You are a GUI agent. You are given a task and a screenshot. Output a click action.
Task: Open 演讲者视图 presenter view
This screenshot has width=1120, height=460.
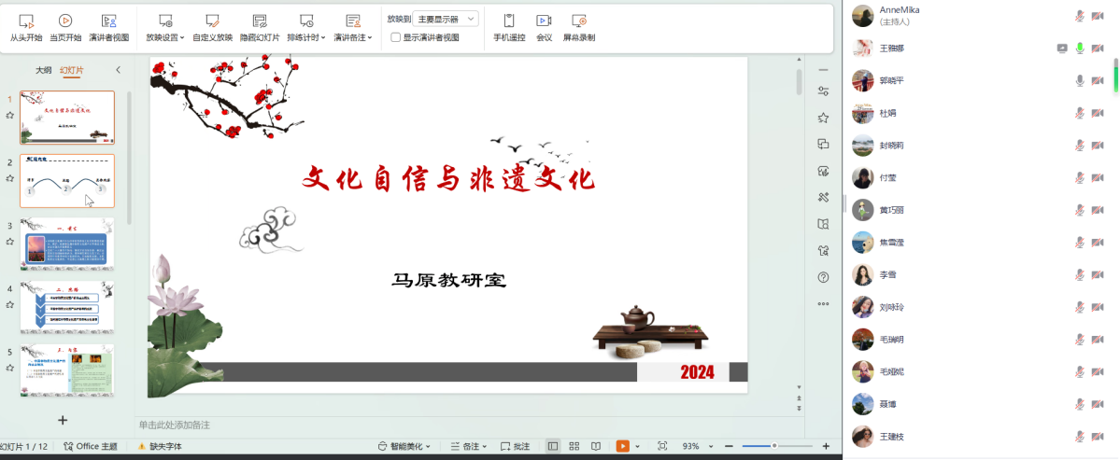(x=108, y=27)
